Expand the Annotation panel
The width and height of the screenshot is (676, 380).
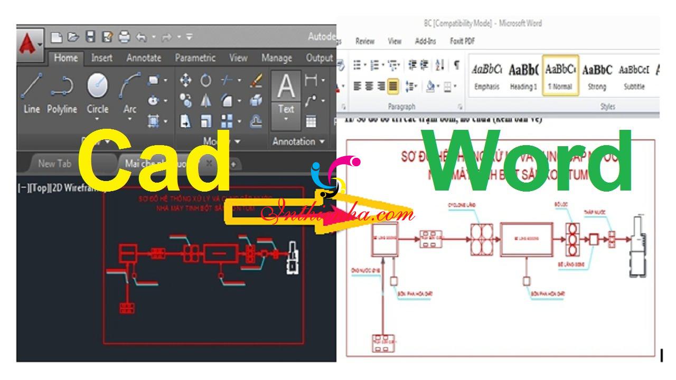298,141
